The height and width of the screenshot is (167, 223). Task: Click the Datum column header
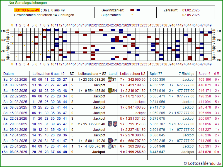click(9, 74)
